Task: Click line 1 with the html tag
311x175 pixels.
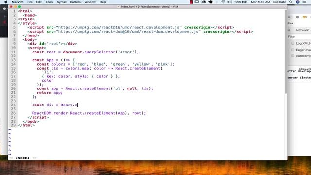Action: pos(25,11)
